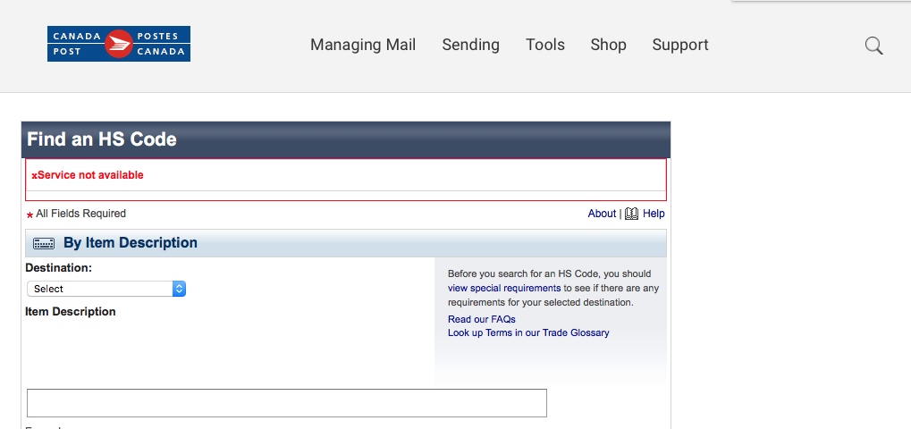The width and height of the screenshot is (911, 429).
Task: Click the Canada Post logo
Action: pyautogui.click(x=119, y=44)
